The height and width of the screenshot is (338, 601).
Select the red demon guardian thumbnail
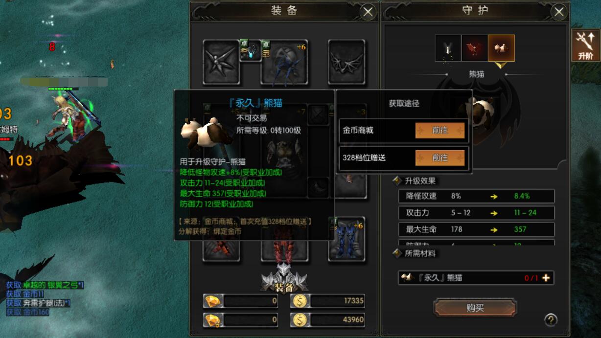coord(475,48)
